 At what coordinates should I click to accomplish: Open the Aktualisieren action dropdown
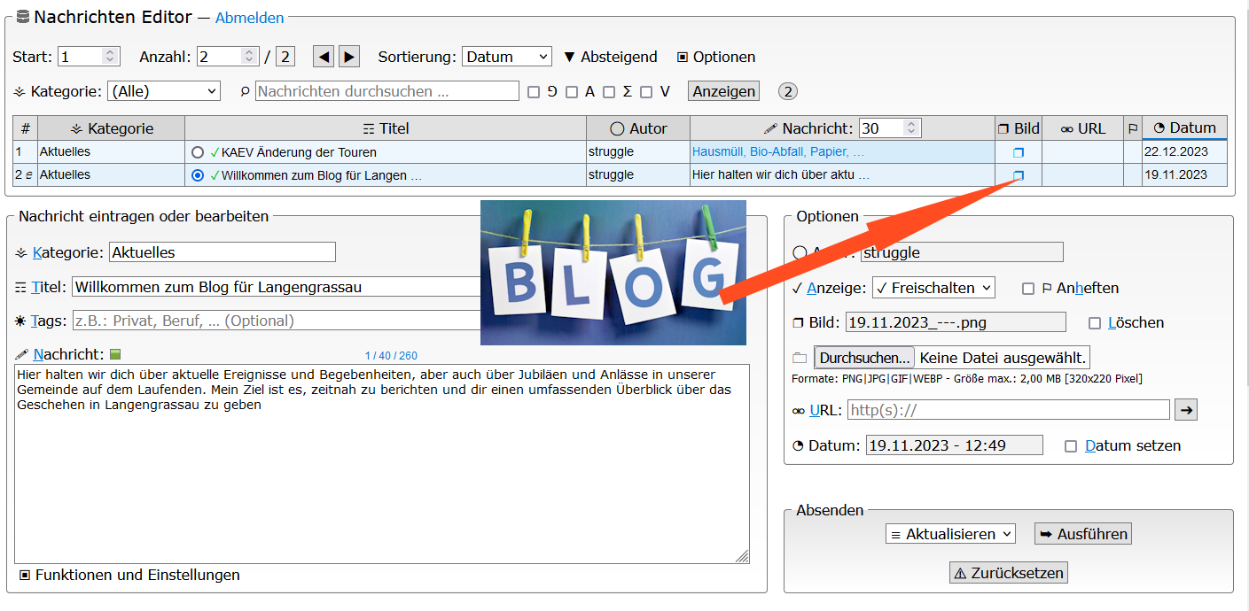click(x=950, y=534)
